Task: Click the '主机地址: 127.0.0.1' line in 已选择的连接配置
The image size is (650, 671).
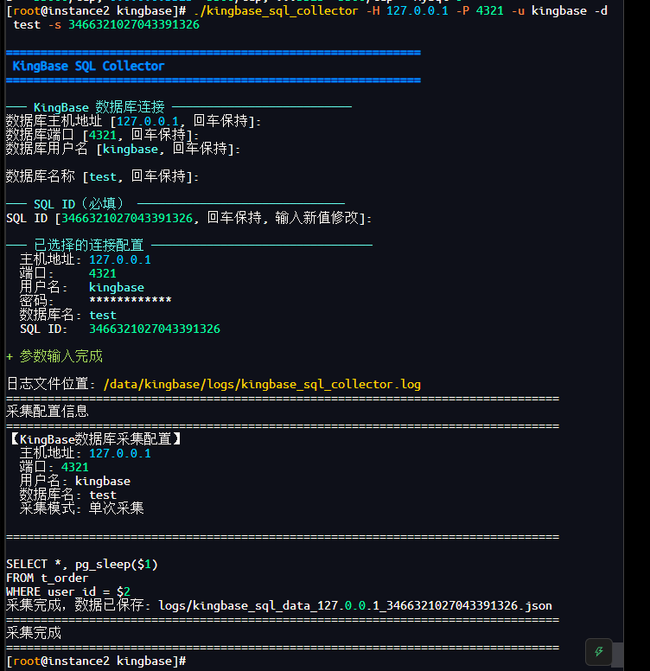Action: 85,259
